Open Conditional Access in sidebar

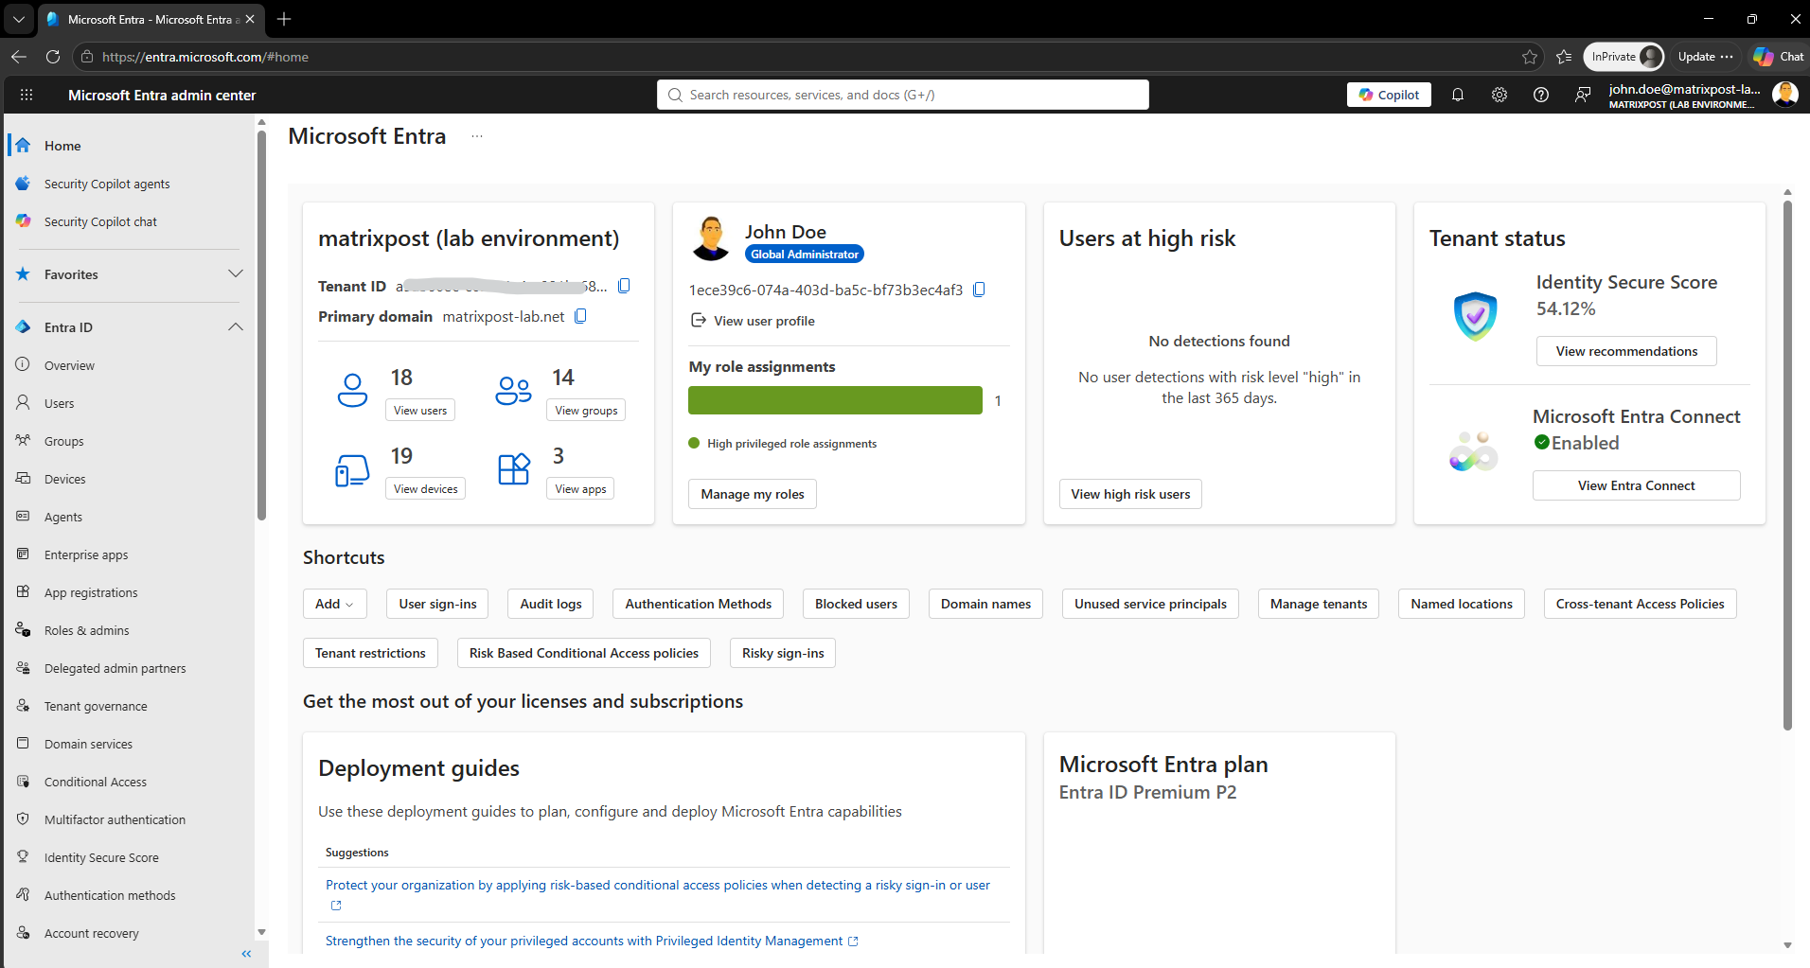tap(95, 782)
